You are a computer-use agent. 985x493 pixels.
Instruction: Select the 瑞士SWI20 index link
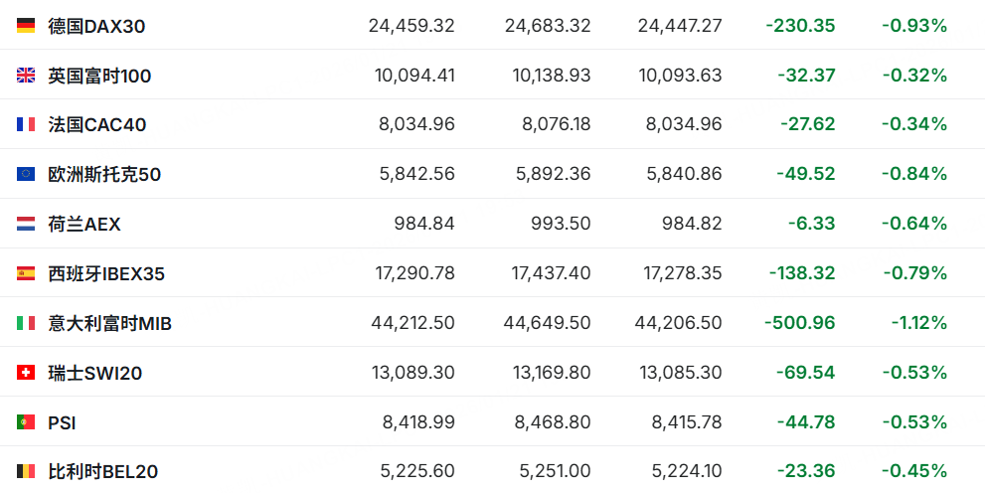click(x=95, y=373)
